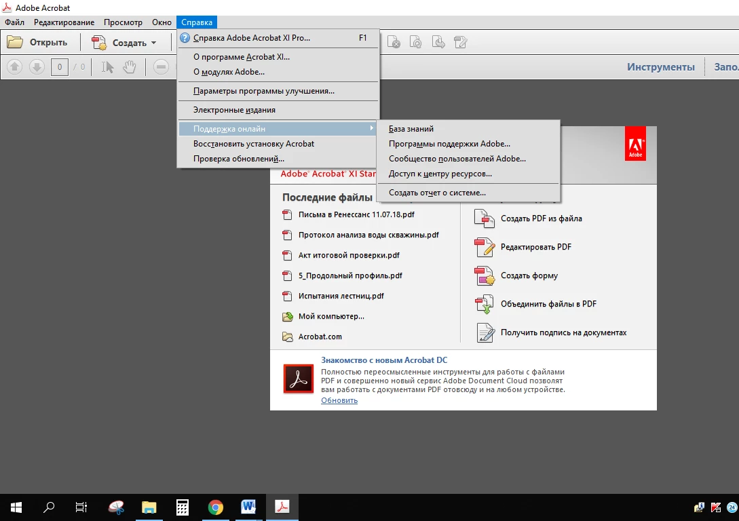
Task: Click the folder icon beside Мой компьютер
Action: [288, 317]
